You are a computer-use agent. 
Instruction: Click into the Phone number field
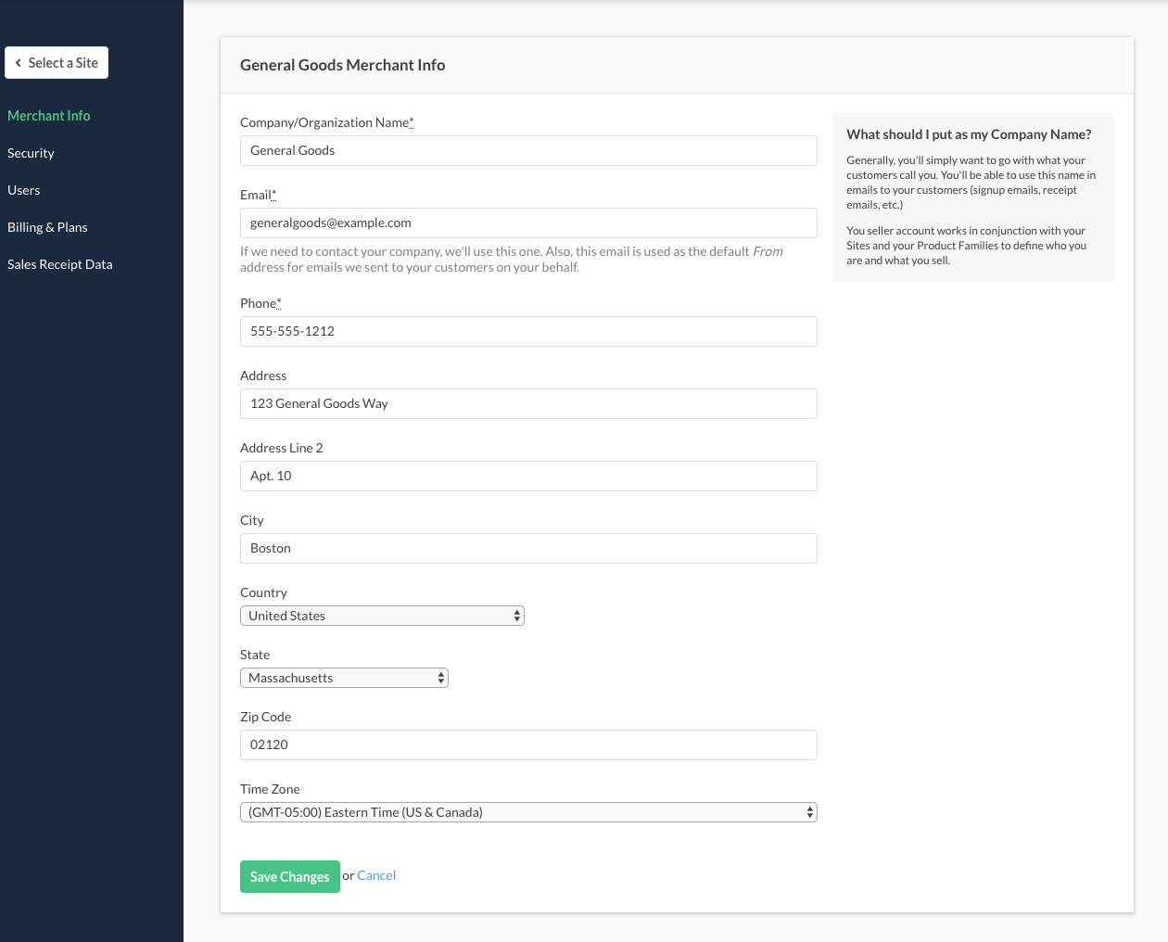(528, 331)
